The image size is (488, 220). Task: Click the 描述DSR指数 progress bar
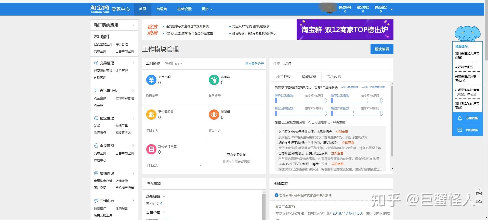357,113
